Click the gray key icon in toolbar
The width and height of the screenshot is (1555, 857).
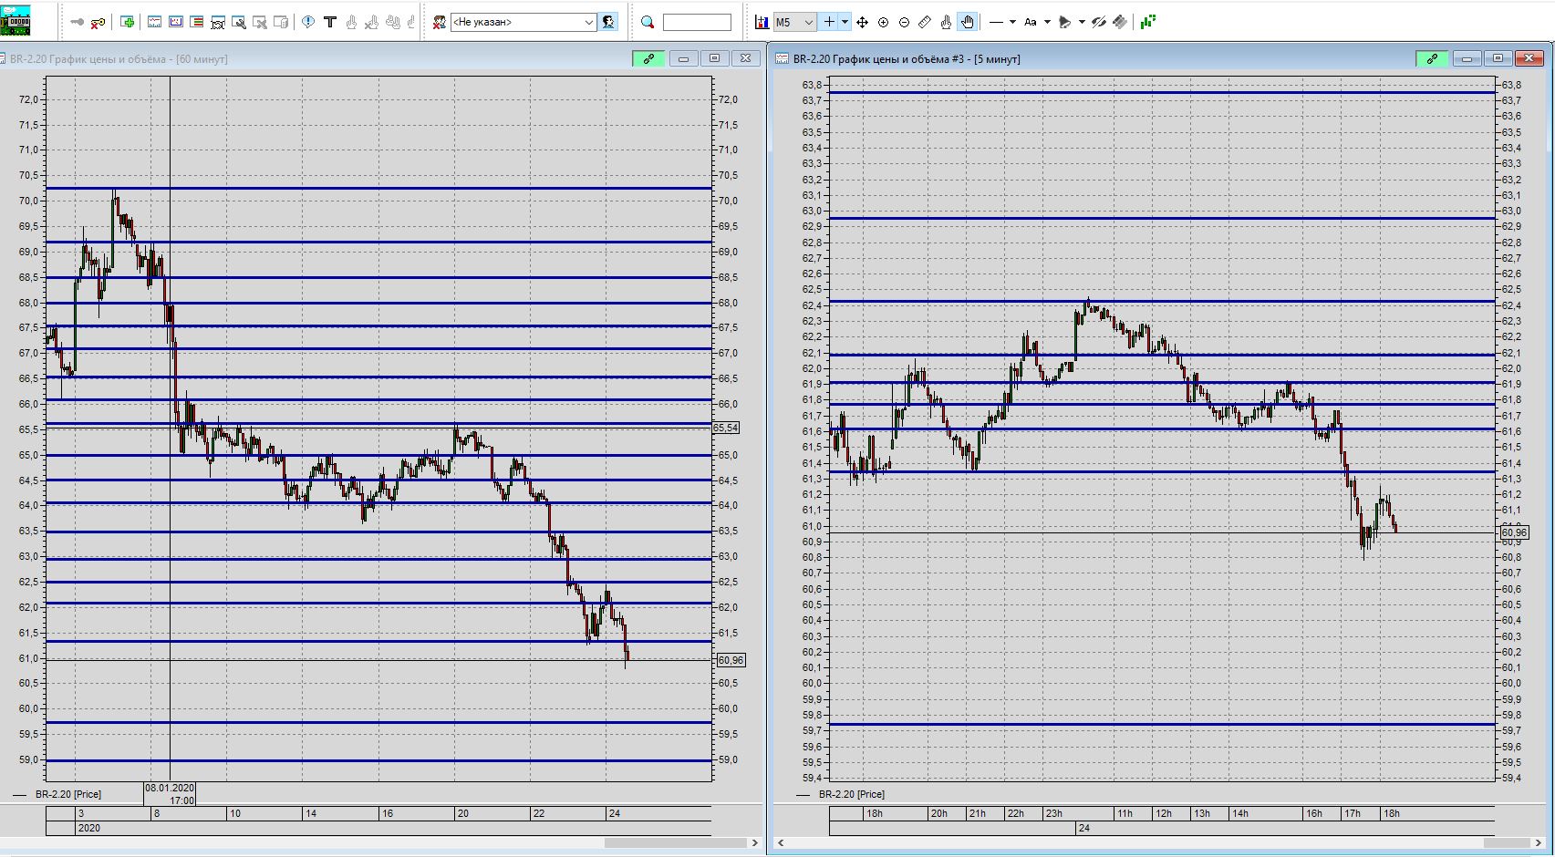(77, 22)
